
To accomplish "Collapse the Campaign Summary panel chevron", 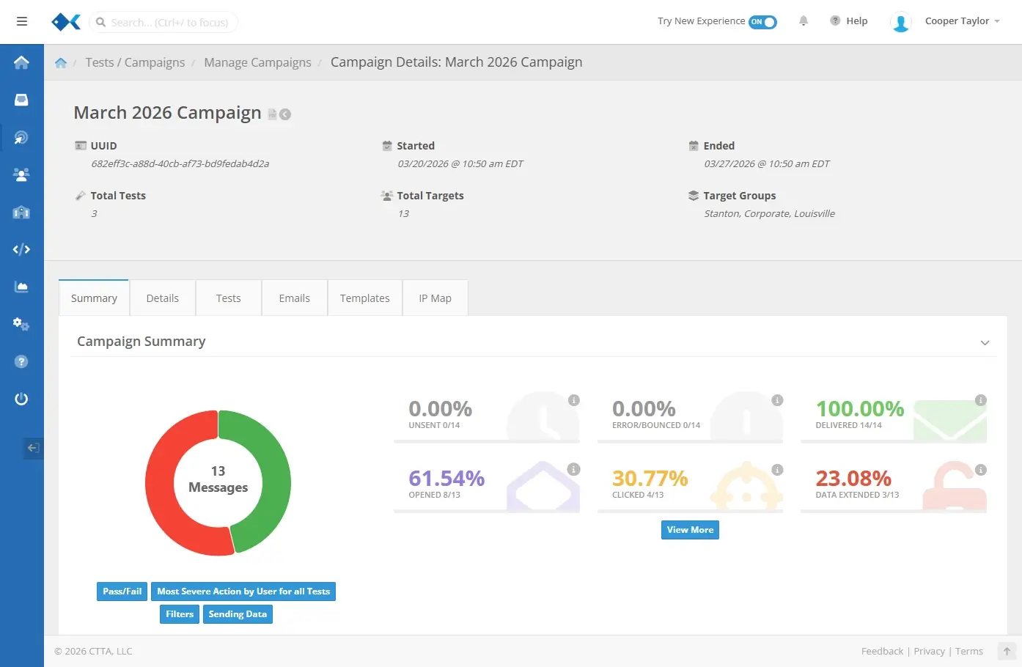I will click(x=985, y=343).
